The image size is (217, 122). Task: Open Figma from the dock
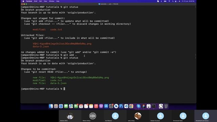click(x=143, y=106)
